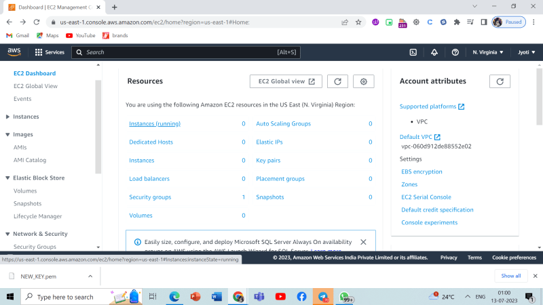Open the Cookie preferences footer link

pyautogui.click(x=514, y=258)
